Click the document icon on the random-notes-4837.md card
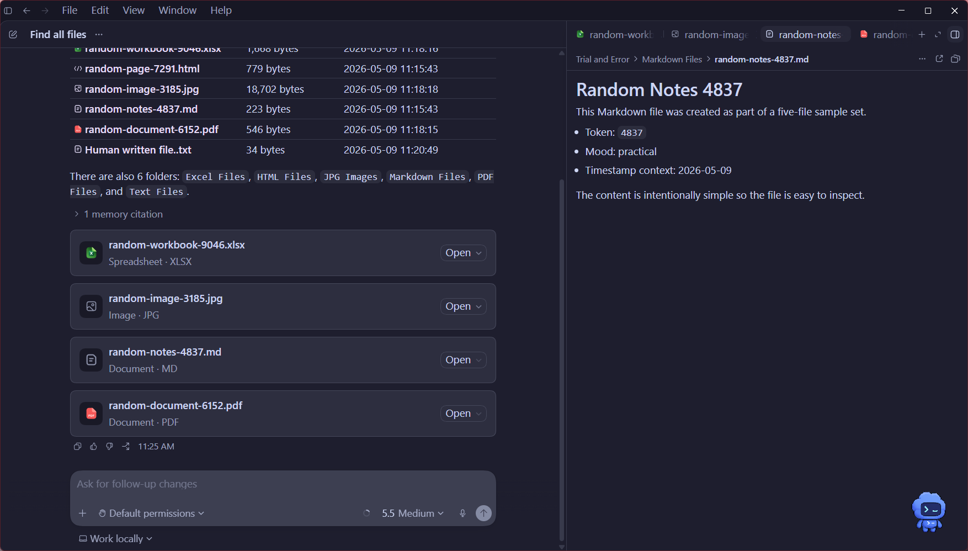 (91, 360)
